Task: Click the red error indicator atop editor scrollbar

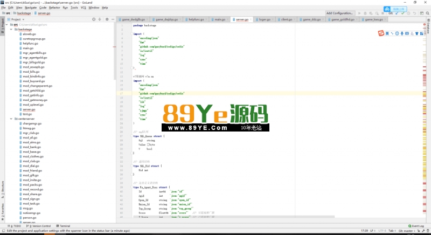Action: click(x=425, y=25)
